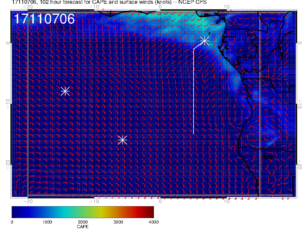Click the yellow section of the colorbar
This screenshot has width=305, height=236.
(101, 212)
